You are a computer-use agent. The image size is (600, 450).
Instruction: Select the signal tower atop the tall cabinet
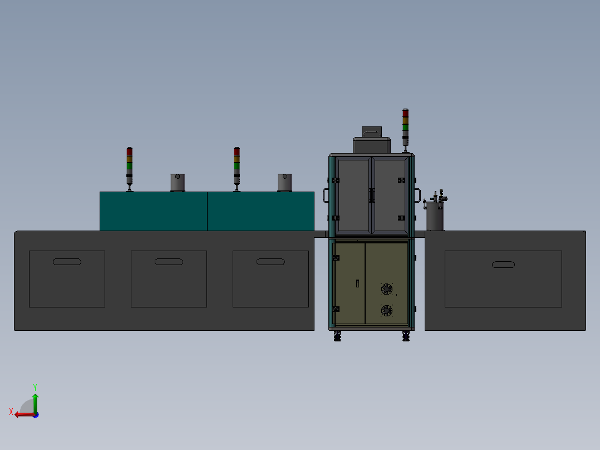[x=405, y=130]
